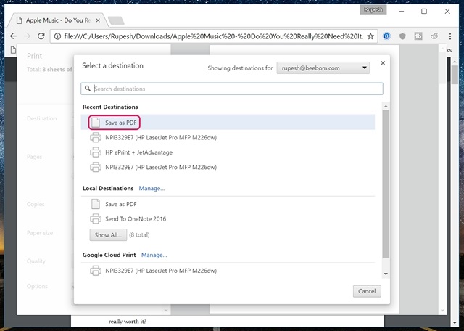Image resolution: width=464 pixels, height=331 pixels.
Task: Open the rupesh@beebom.com account dropdown
Action: tap(323, 68)
